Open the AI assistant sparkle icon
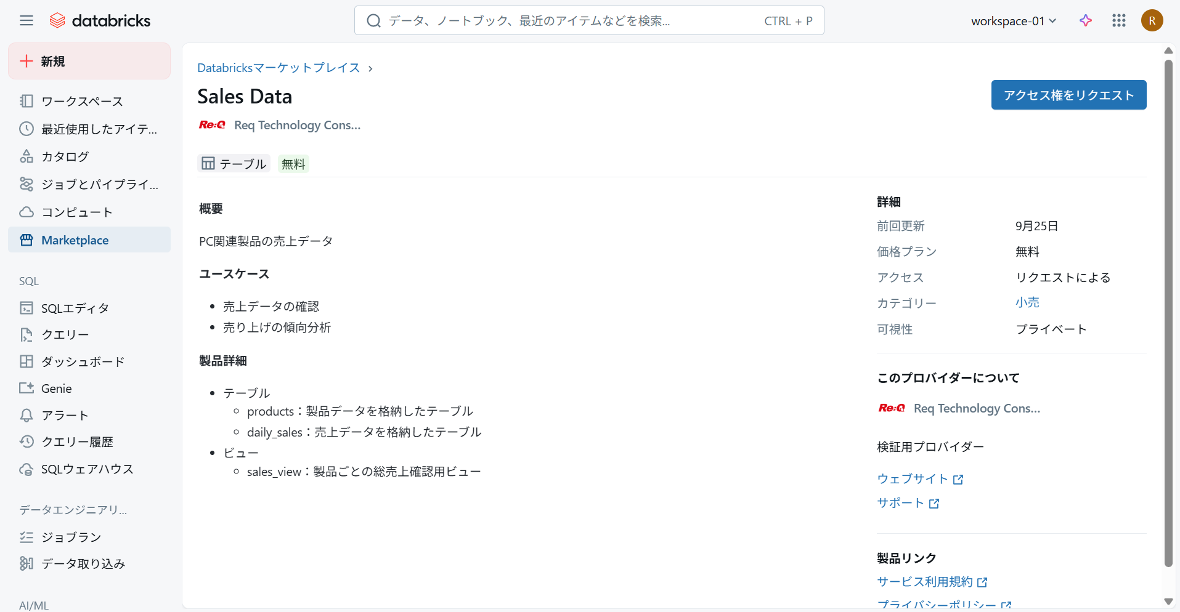Viewport: 1180px width, 612px height. (x=1086, y=21)
